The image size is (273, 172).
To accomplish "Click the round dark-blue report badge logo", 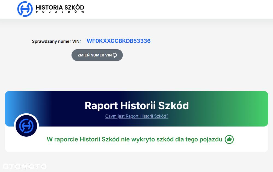I will click(x=26, y=126).
